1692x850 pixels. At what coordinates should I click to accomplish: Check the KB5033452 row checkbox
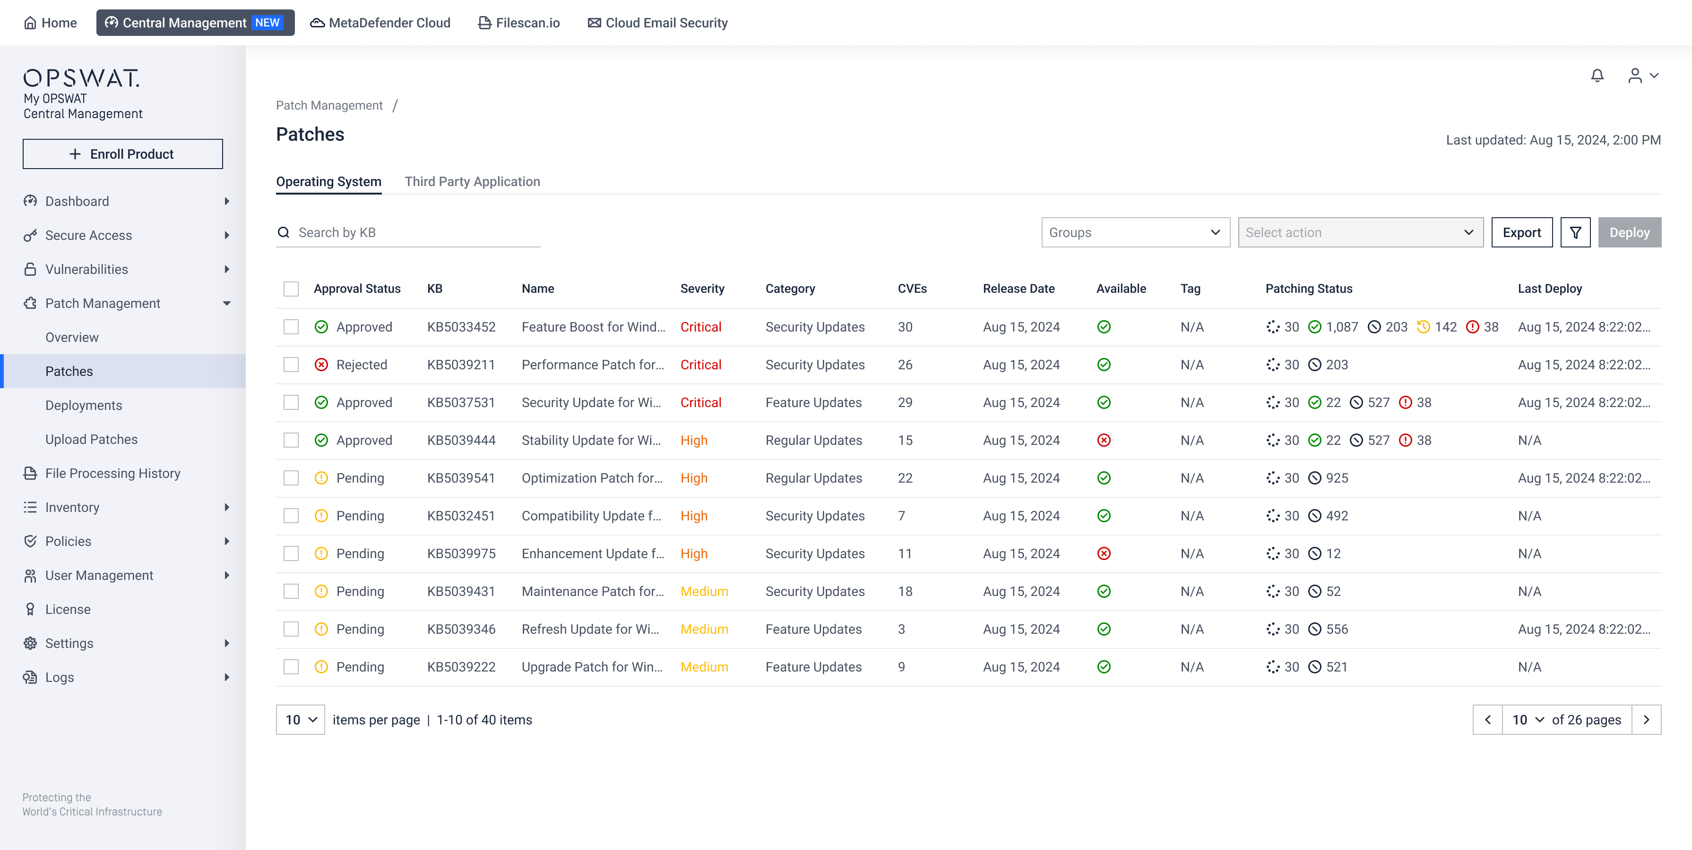pos(291,327)
